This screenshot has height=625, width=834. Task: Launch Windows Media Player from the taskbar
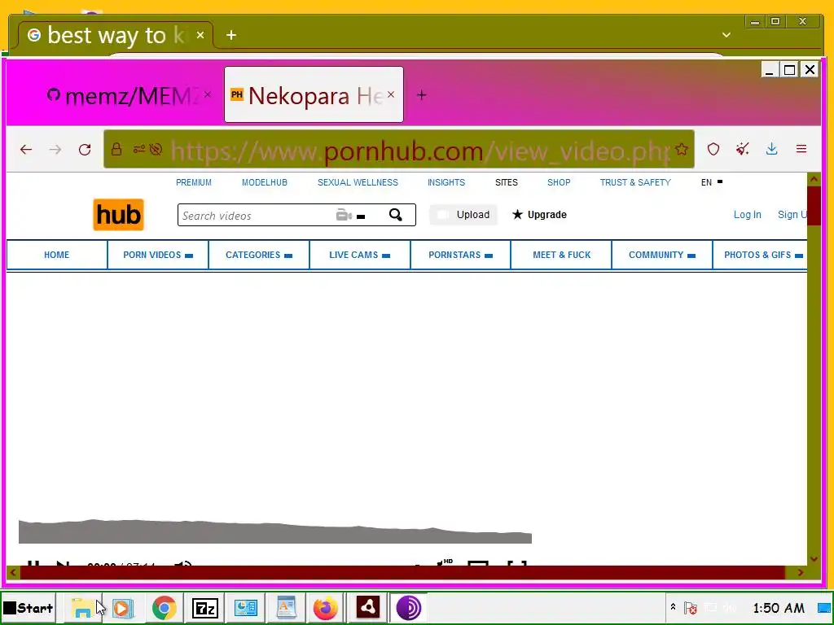click(123, 608)
